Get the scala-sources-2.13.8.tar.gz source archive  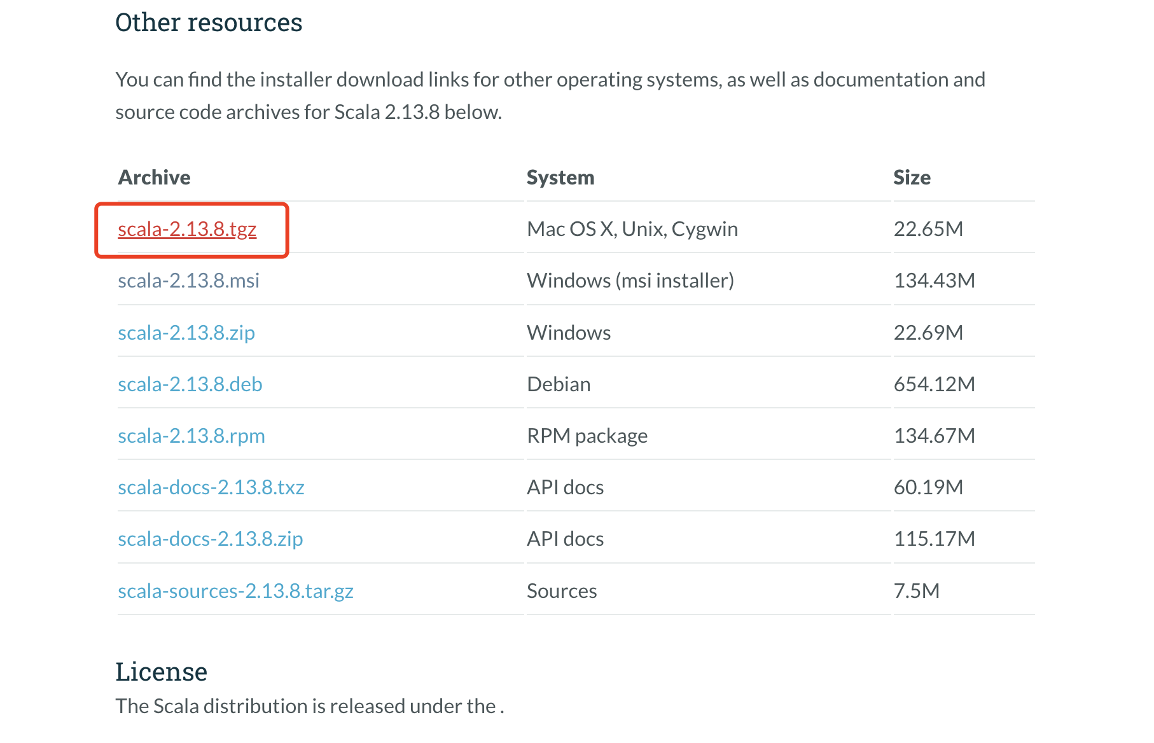(x=235, y=591)
